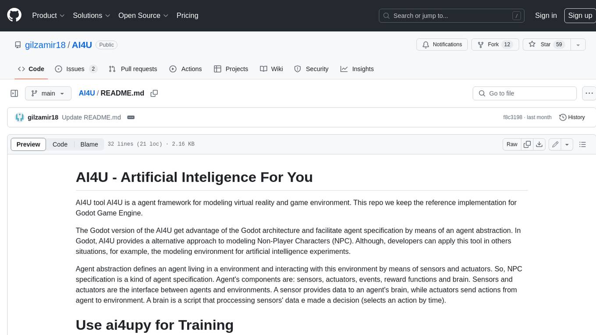Switch to the Issues tab
This screenshot has width=596, height=335.
pyautogui.click(x=76, y=69)
